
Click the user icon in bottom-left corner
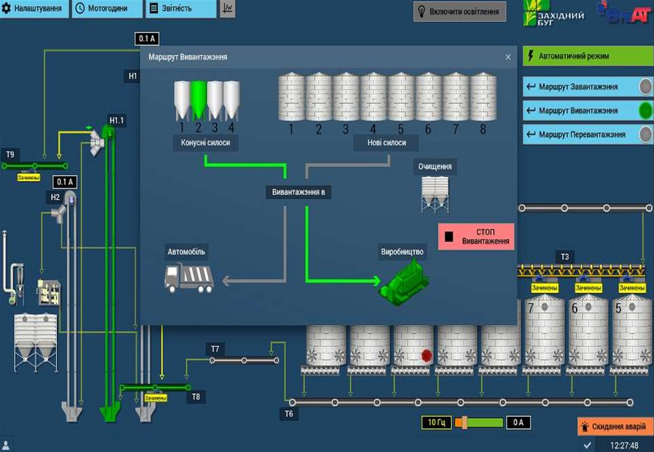(x=6, y=445)
